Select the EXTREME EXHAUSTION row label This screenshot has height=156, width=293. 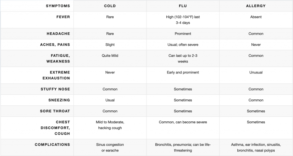point(56,75)
